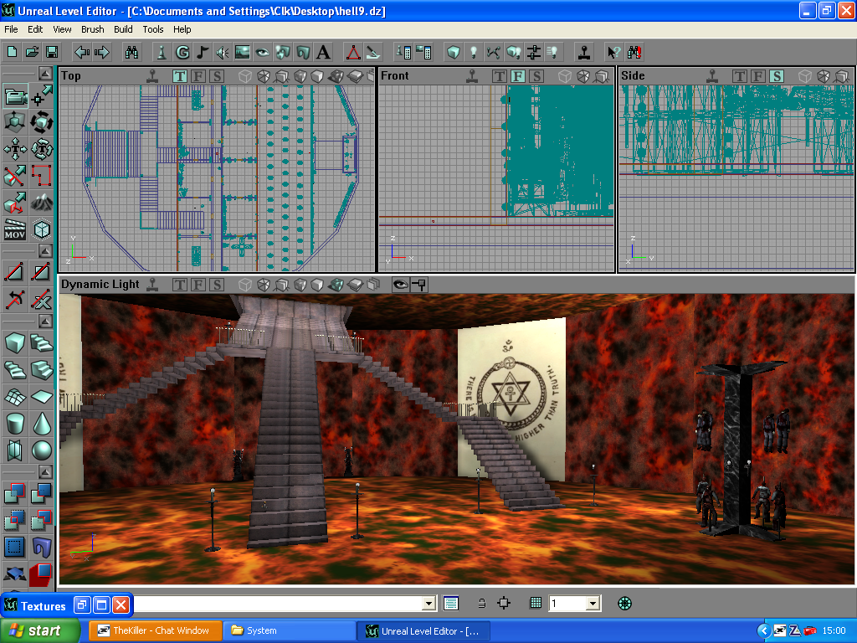
Task: Switch Top viewport to Front mode via F button
Action: (198, 76)
